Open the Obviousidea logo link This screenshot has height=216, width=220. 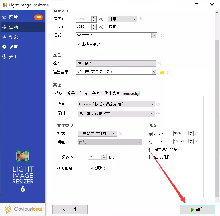[23, 209]
